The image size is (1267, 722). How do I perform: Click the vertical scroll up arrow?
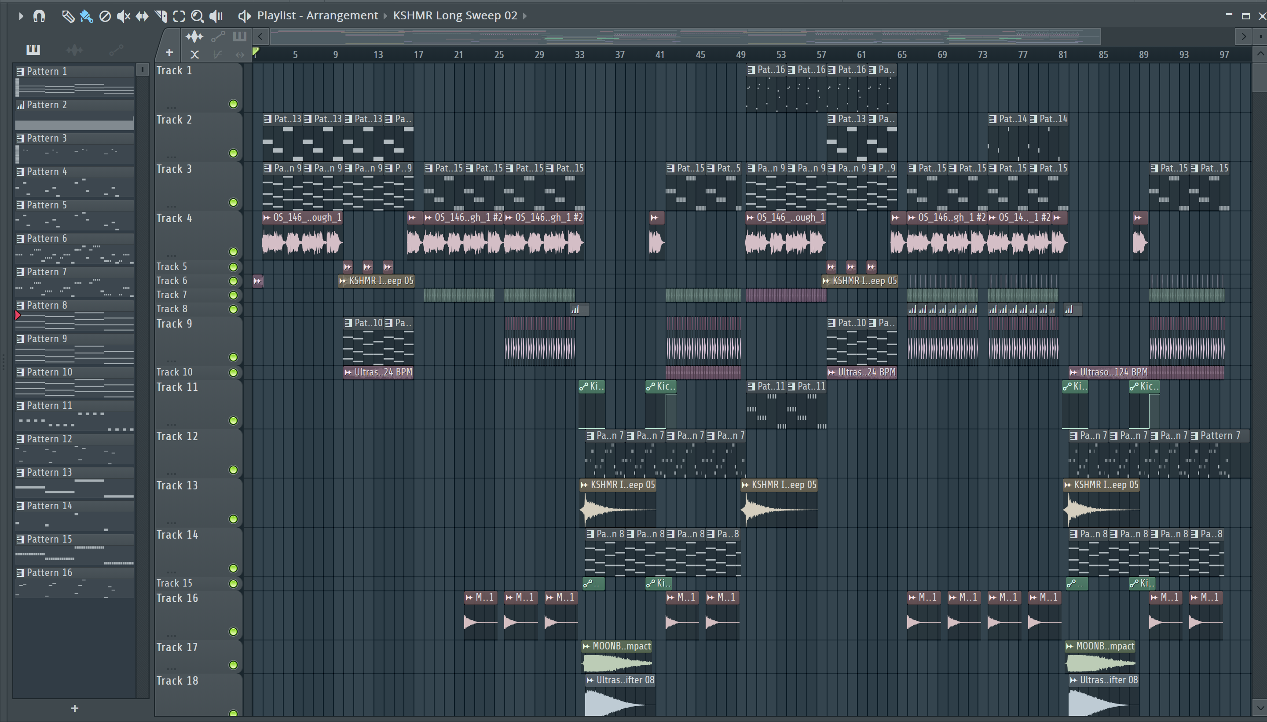[1260, 54]
